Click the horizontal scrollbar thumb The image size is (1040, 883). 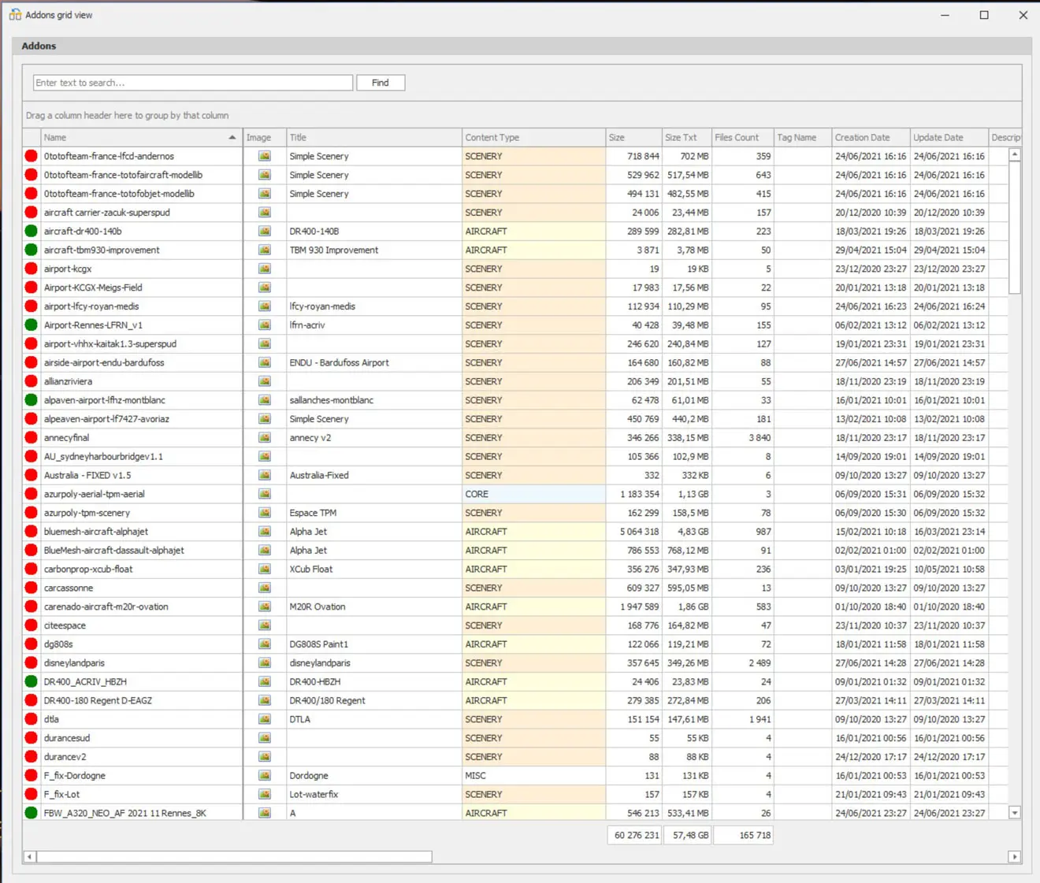pos(234,856)
